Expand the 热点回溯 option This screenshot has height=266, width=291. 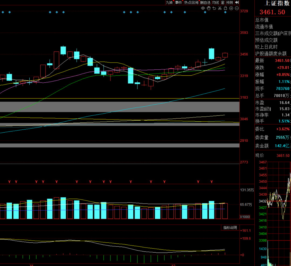click(191, 2)
